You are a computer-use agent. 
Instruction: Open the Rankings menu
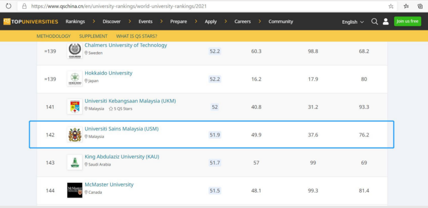[75, 21]
